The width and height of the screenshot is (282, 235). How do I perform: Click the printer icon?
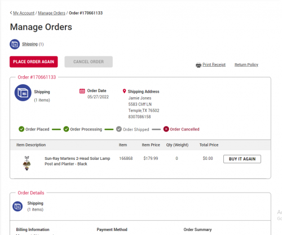[199, 65]
